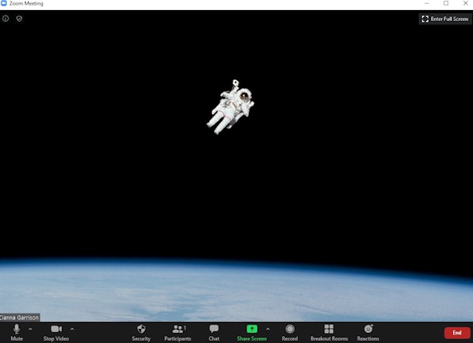Open the meeting information icon
This screenshot has height=343, width=473.
[6, 19]
